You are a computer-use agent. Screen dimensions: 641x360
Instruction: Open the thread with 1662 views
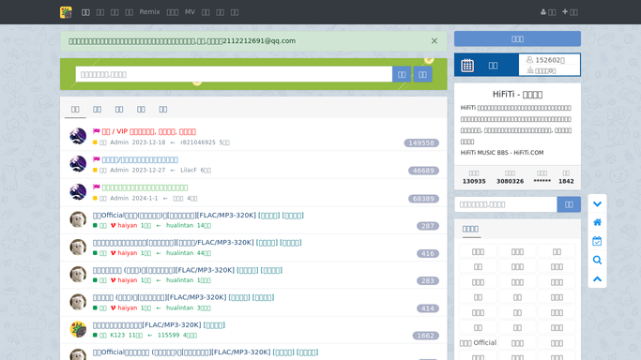[x=159, y=325]
